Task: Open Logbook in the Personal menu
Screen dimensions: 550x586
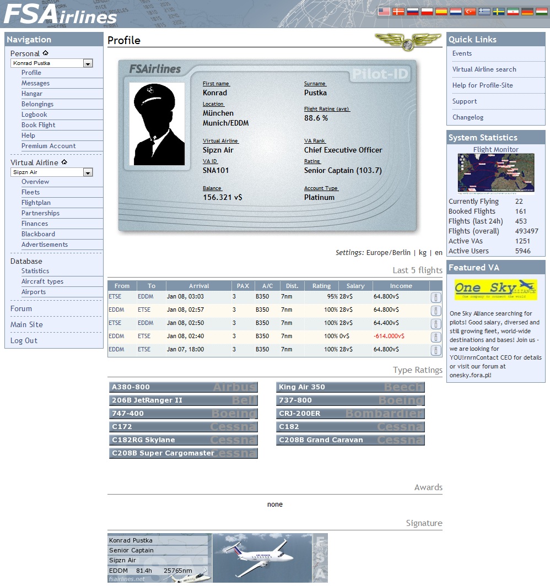Action: tap(34, 115)
